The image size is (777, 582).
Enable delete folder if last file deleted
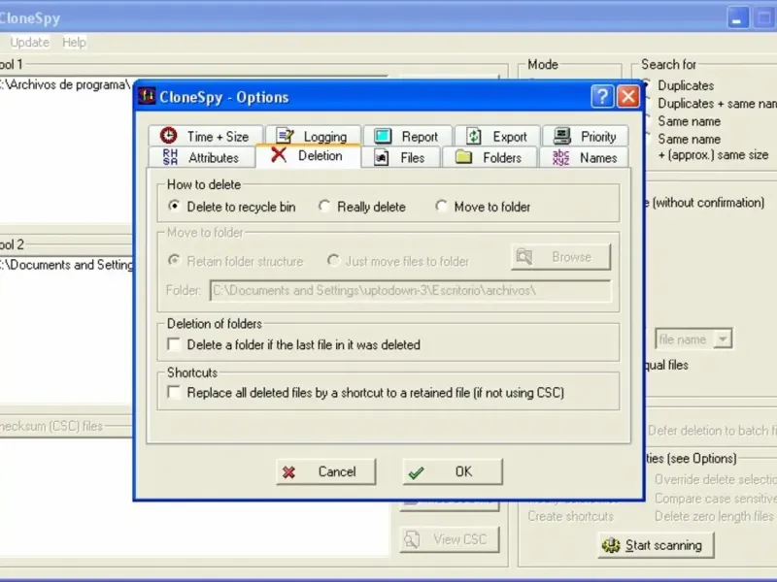[x=294, y=344]
